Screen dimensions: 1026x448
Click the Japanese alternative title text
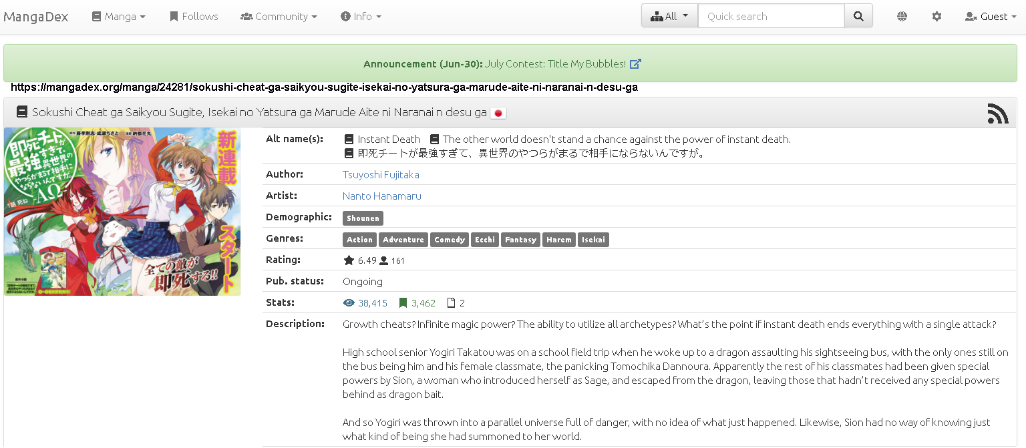pyautogui.click(x=532, y=154)
